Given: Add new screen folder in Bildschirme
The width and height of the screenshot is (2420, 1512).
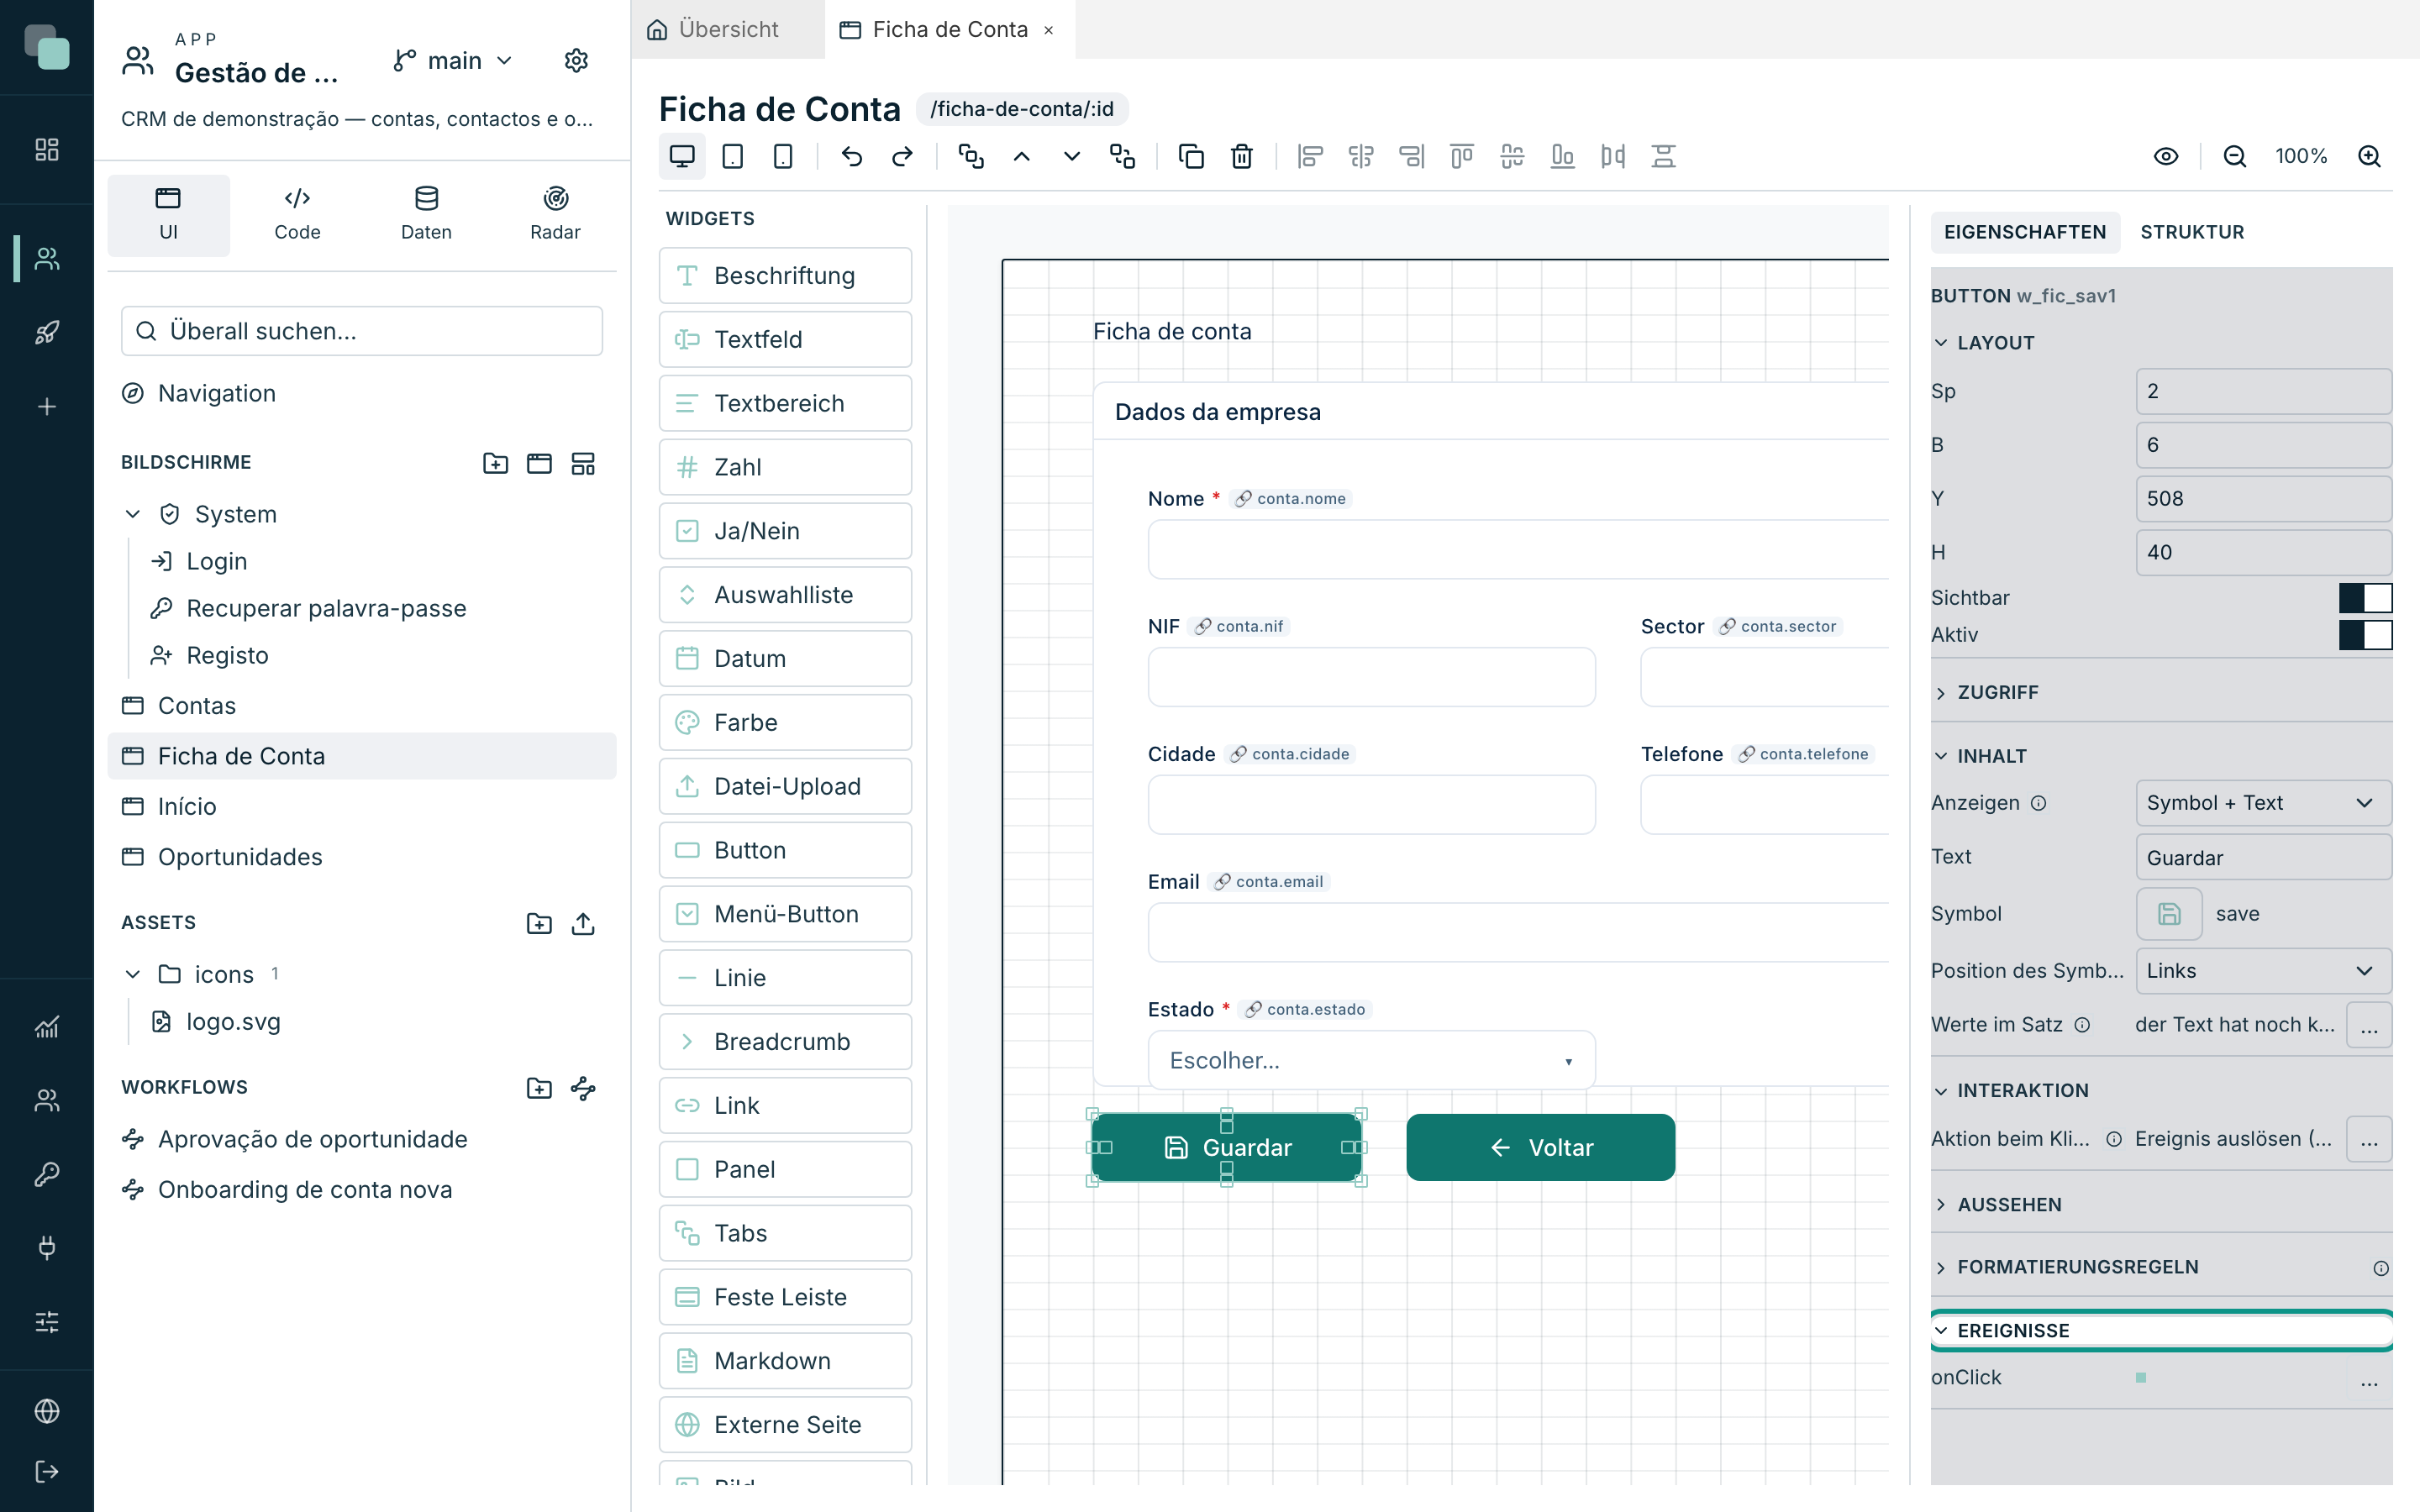Looking at the screenshot, I should (x=496, y=463).
